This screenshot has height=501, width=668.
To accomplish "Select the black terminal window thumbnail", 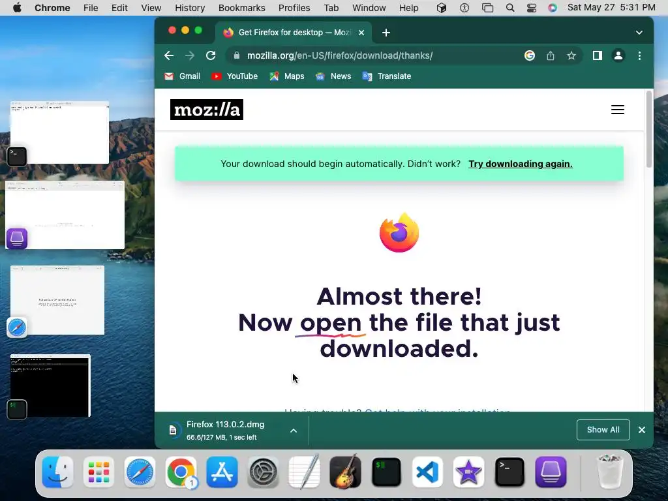I will [x=50, y=386].
